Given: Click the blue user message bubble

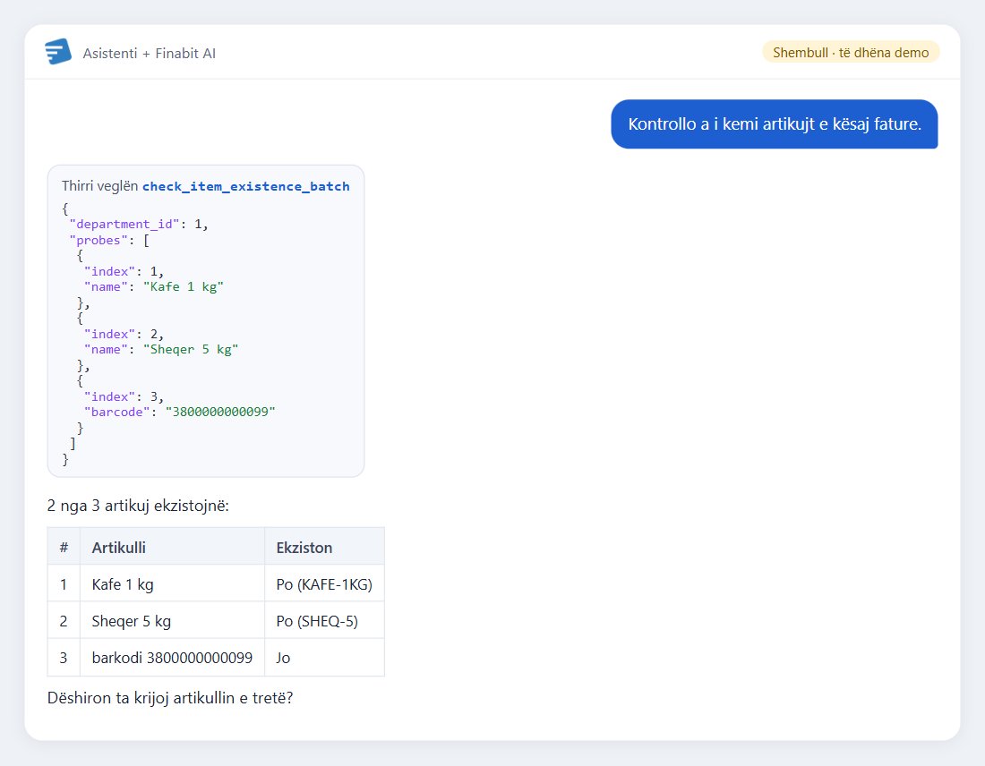Looking at the screenshot, I should pyautogui.click(x=774, y=123).
